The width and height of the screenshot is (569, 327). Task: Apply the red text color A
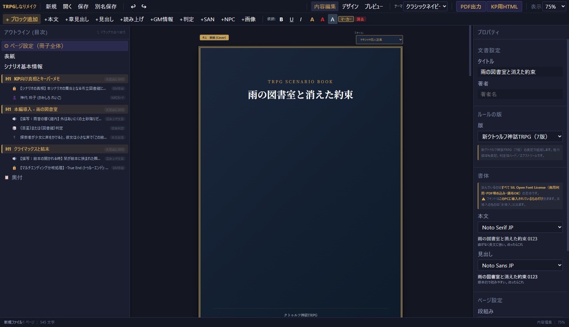(322, 19)
